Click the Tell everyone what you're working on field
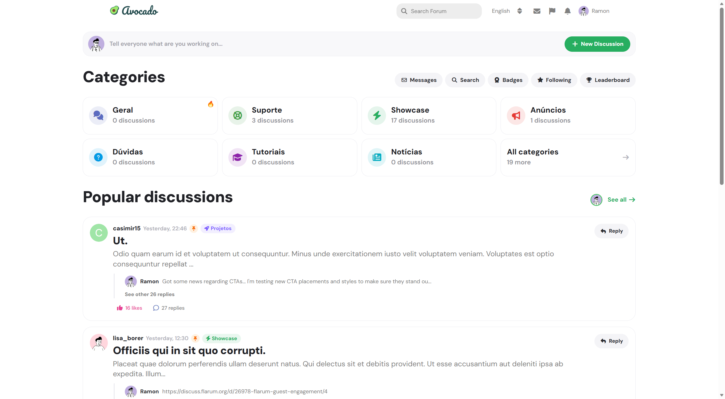Image resolution: width=725 pixels, height=399 pixels. [166, 44]
